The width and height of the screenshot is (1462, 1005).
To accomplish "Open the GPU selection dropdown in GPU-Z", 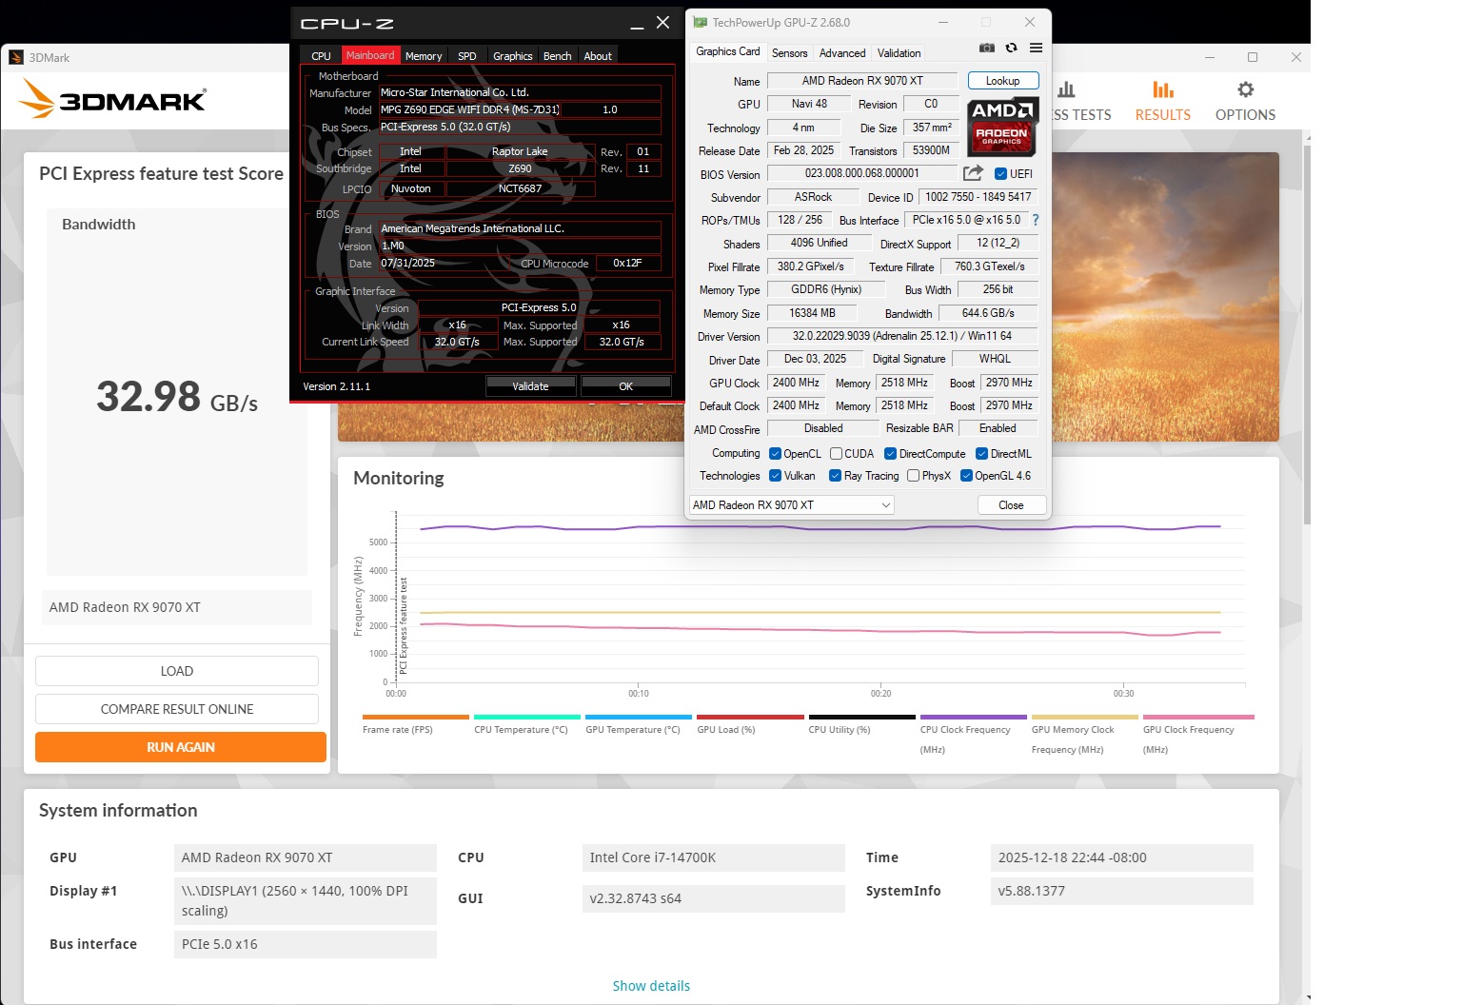I will pos(791,505).
